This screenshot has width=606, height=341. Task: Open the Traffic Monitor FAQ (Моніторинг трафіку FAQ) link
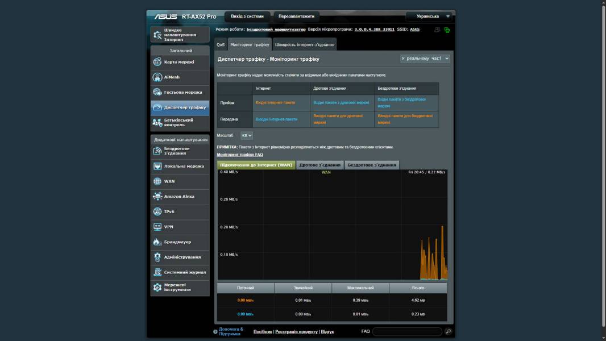tap(239, 155)
